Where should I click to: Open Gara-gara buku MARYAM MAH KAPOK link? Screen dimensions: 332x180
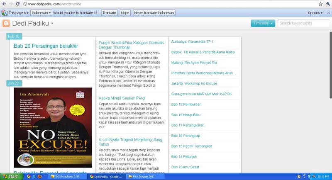tap(202, 94)
